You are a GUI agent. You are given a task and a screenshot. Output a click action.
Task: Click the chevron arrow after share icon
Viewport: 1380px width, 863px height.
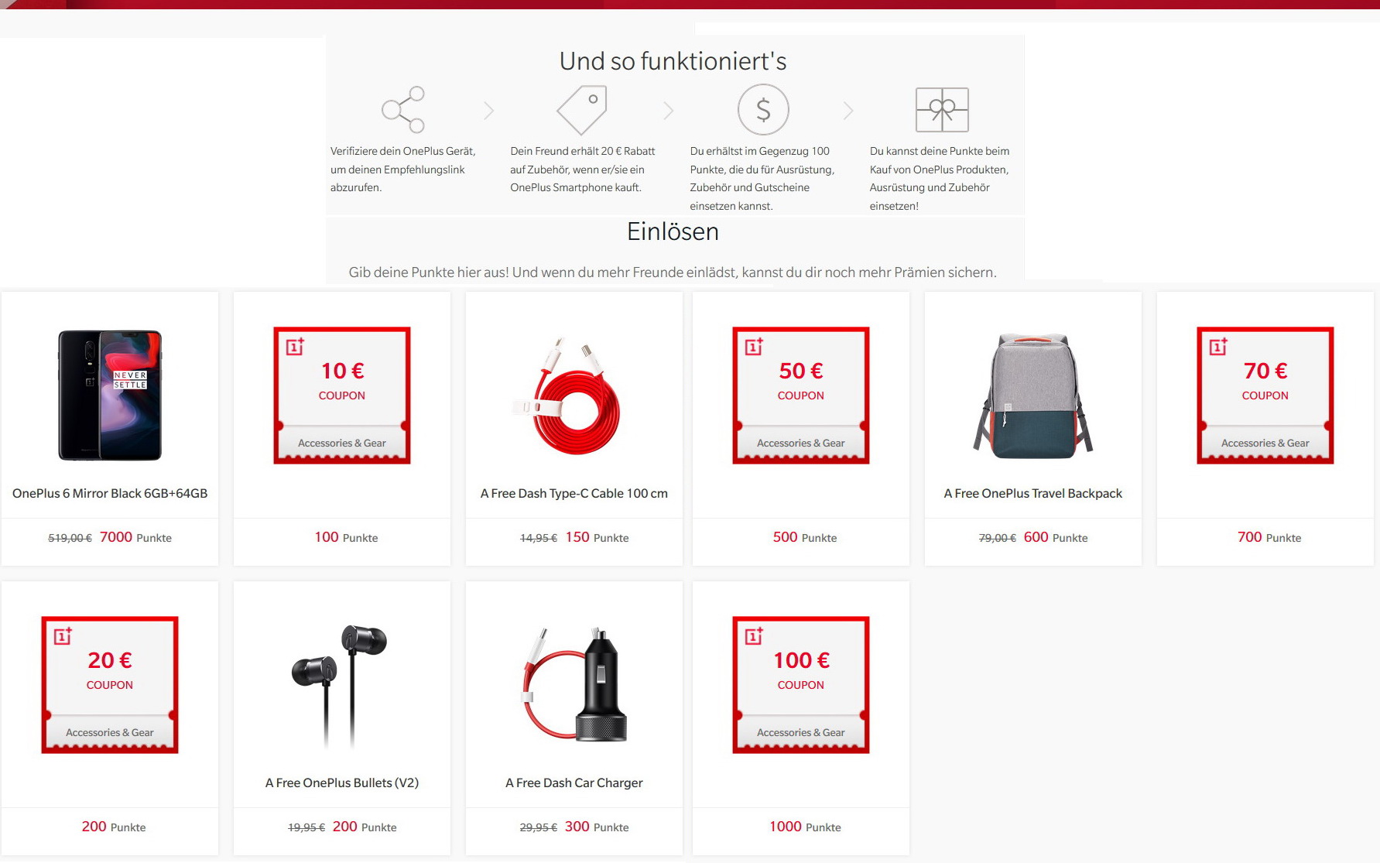coord(488,111)
